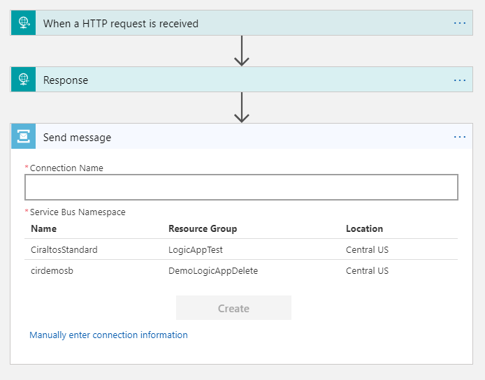Click the HTTP request trigger icon
This screenshot has height=380, width=485.
point(23,23)
